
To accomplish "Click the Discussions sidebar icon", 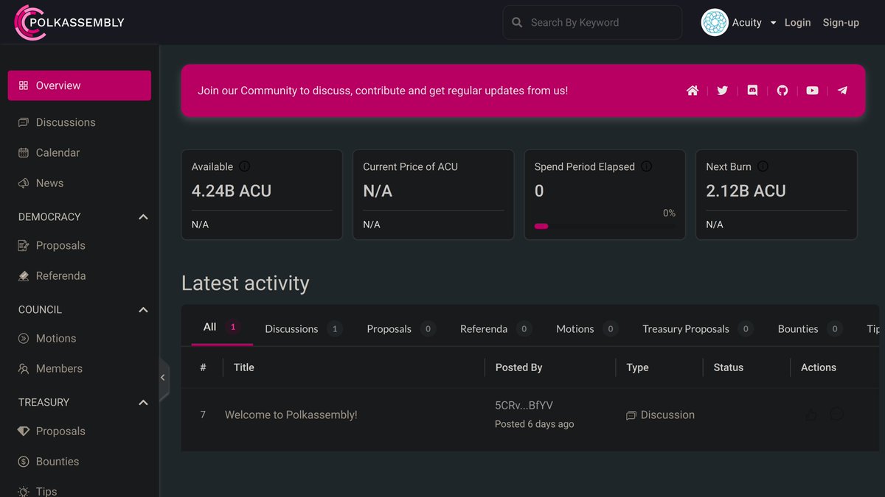I will (24, 122).
